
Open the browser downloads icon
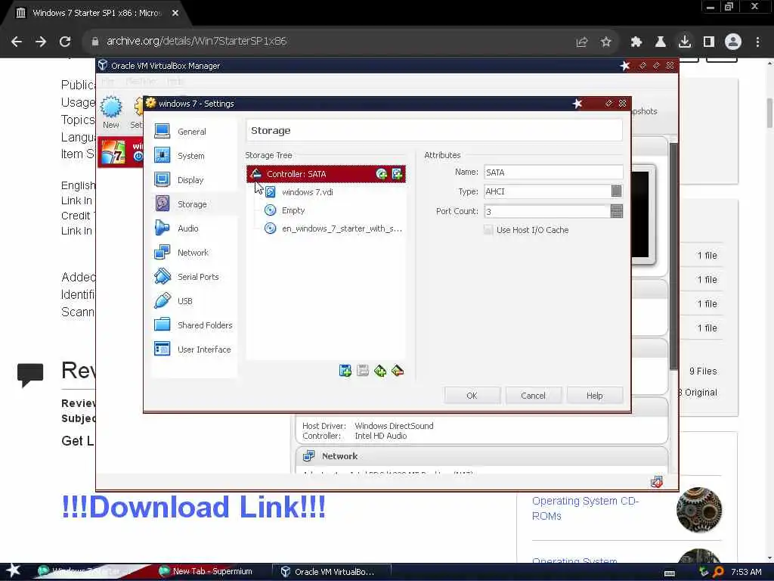tap(685, 42)
